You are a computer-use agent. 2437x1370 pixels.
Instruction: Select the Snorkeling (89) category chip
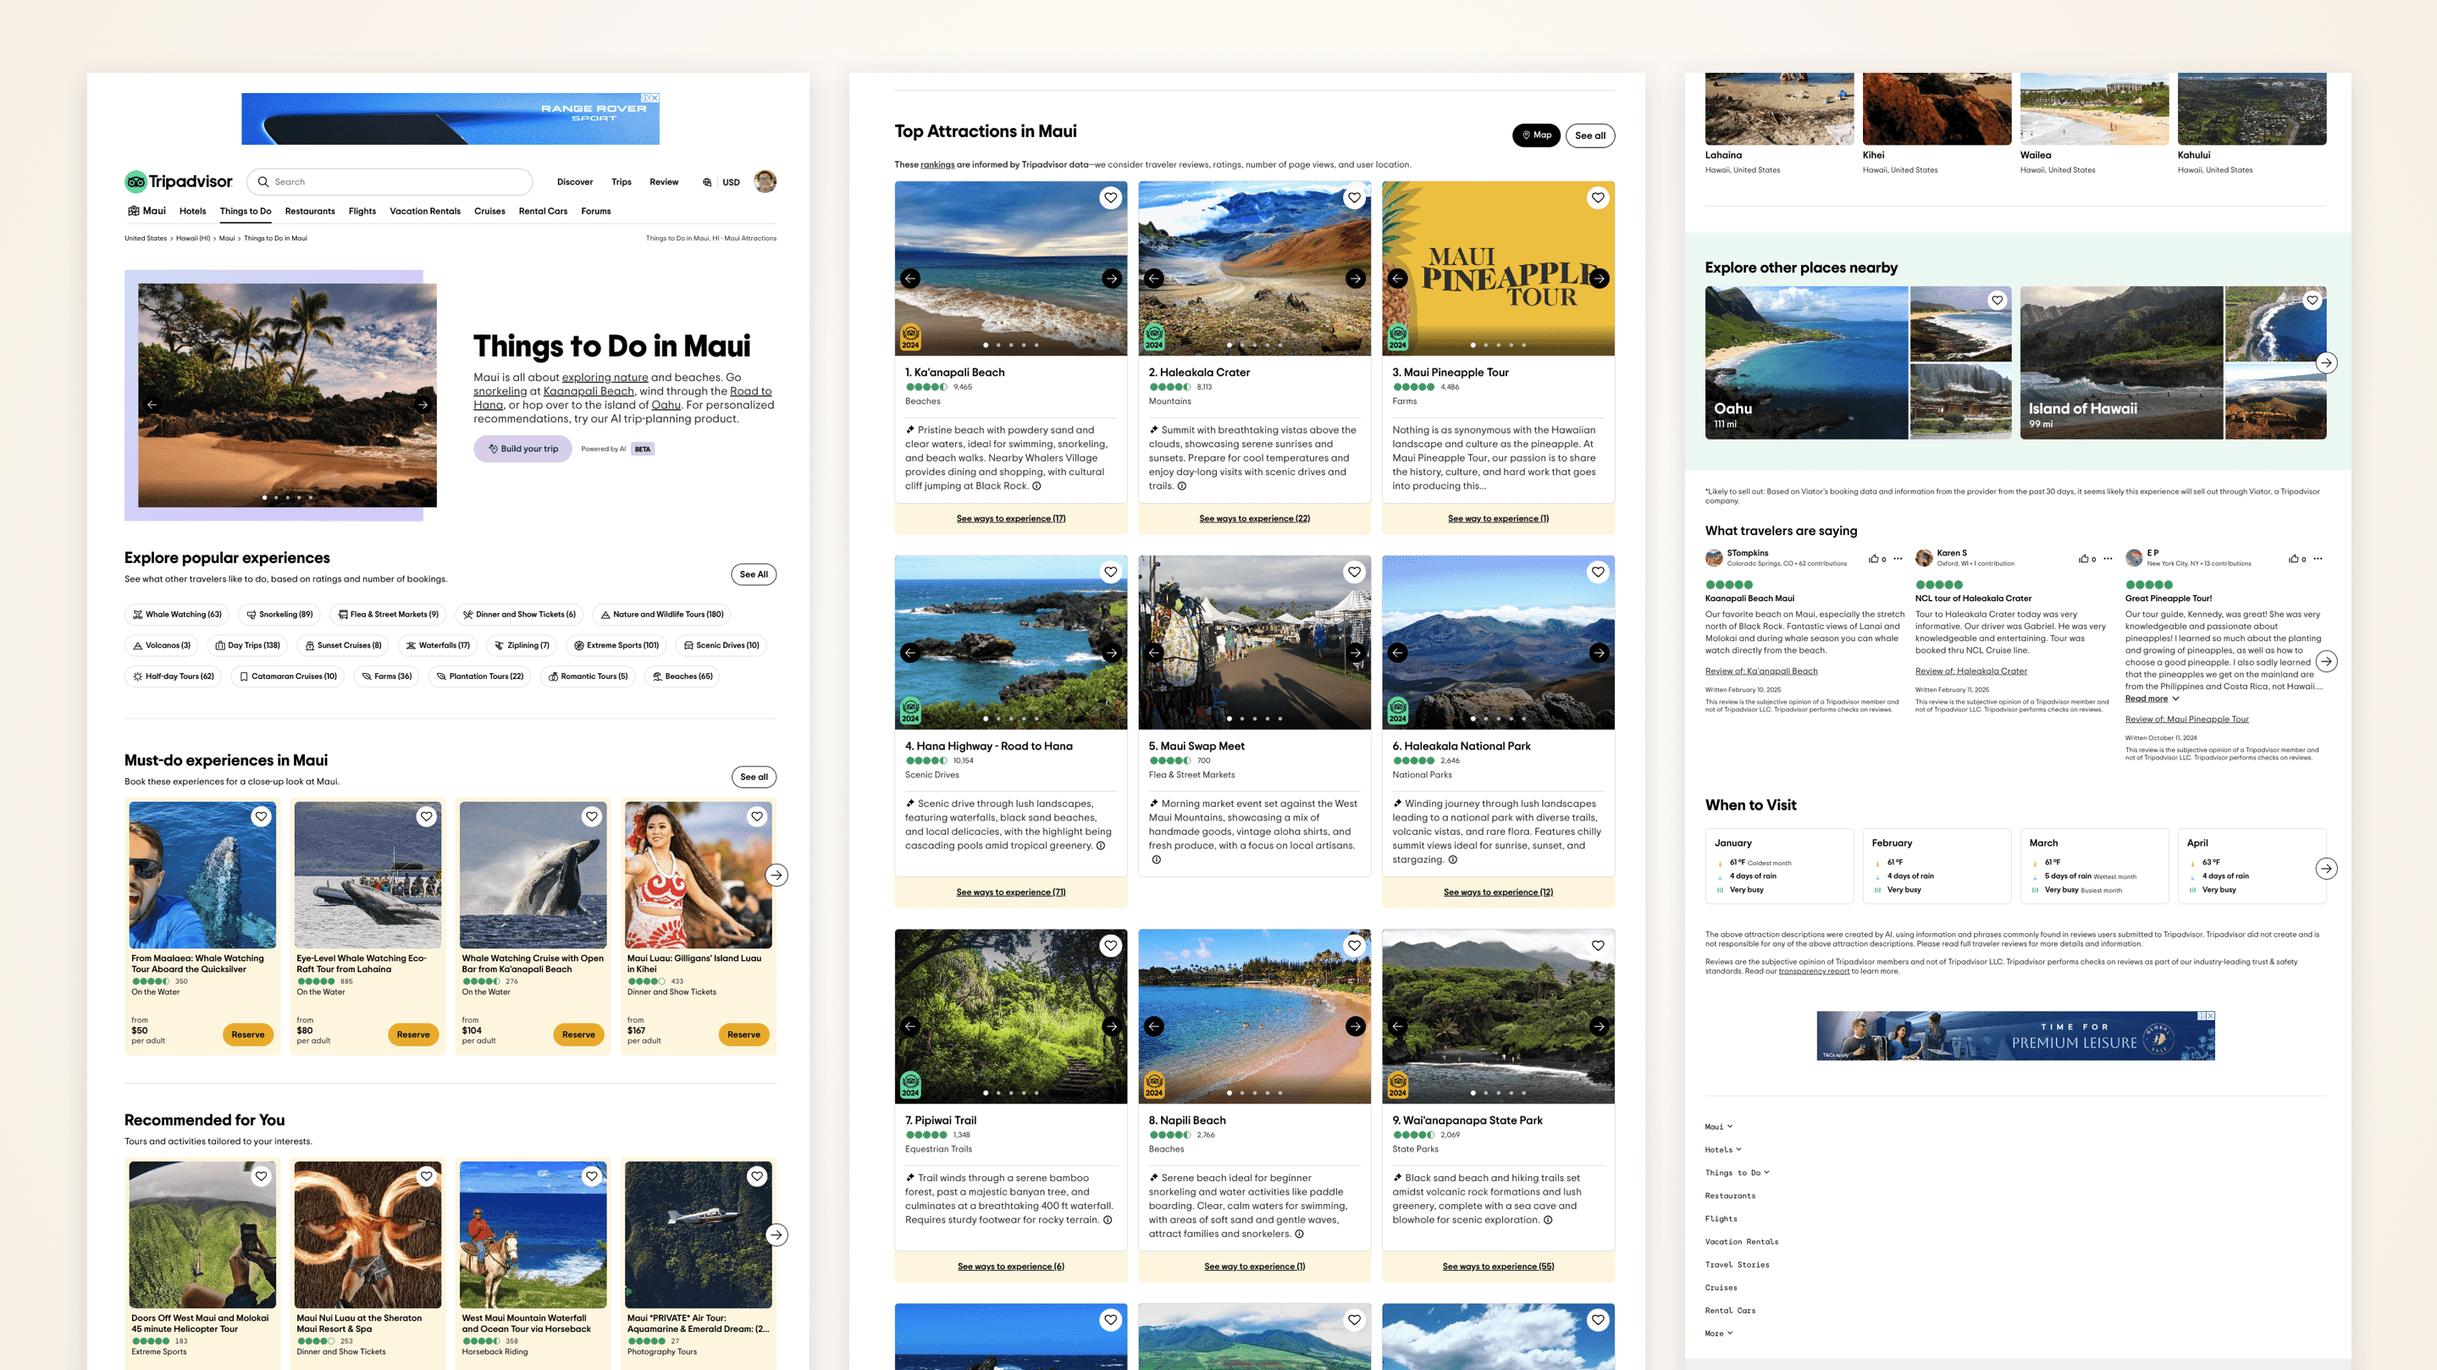tap(279, 614)
